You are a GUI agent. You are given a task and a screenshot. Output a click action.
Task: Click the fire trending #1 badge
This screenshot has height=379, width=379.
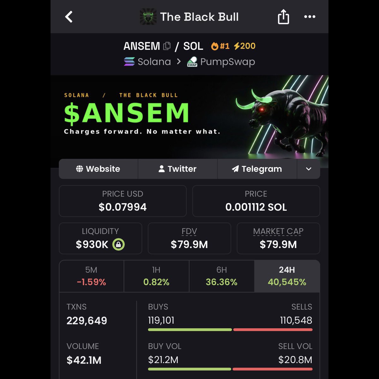click(220, 46)
